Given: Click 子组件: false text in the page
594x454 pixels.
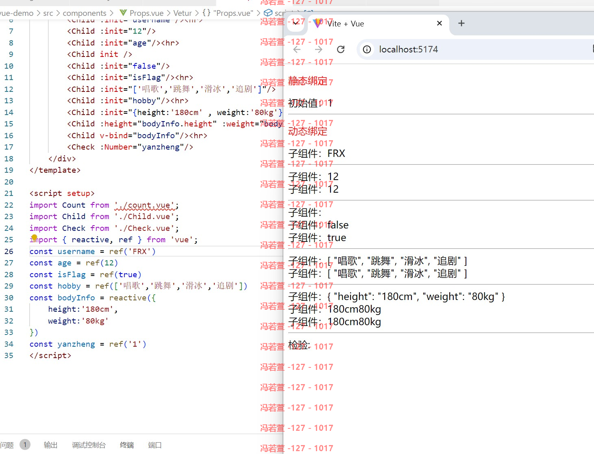Looking at the screenshot, I should (x=318, y=225).
